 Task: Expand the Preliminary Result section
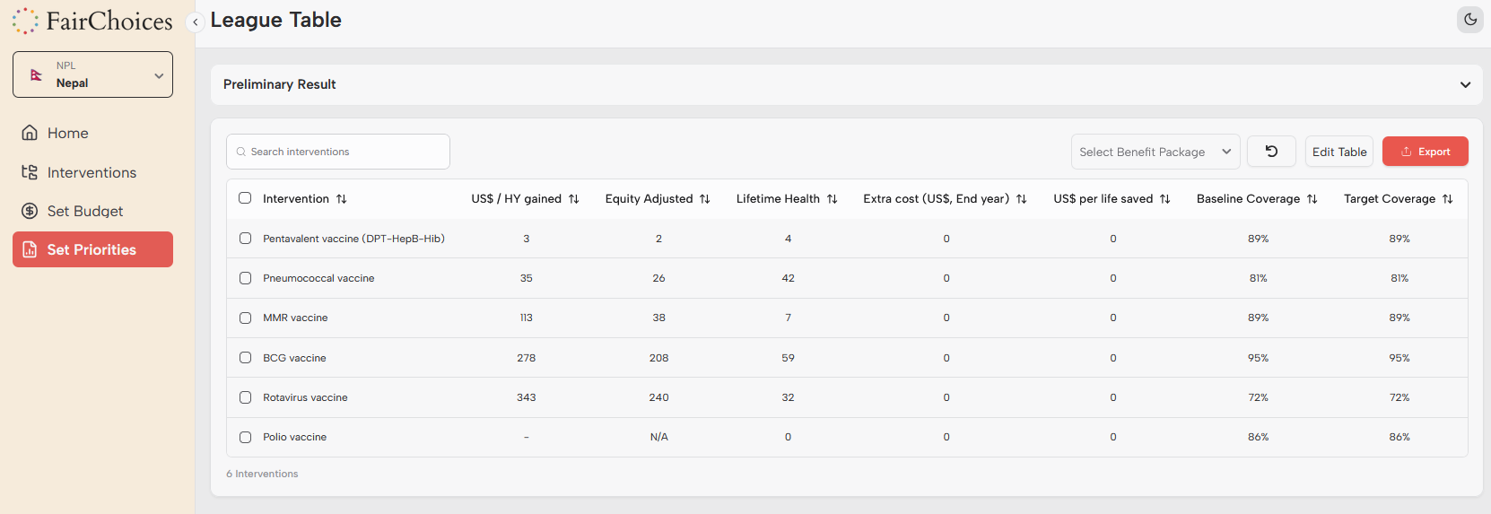tap(1465, 84)
